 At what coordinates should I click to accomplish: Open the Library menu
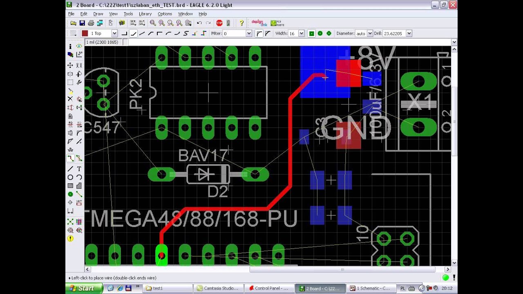[x=145, y=14]
